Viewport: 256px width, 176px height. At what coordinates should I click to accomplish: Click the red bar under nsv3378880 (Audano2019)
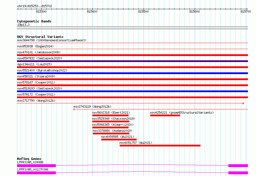click(111, 134)
